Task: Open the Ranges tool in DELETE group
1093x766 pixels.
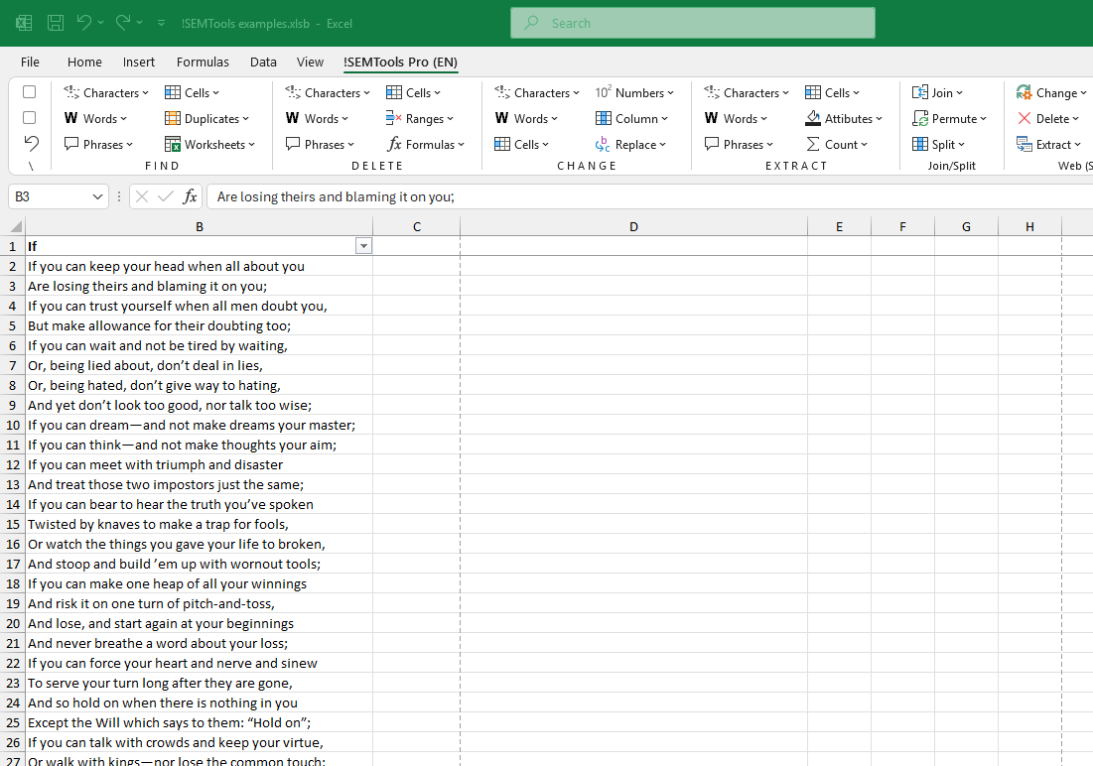Action: (x=421, y=118)
